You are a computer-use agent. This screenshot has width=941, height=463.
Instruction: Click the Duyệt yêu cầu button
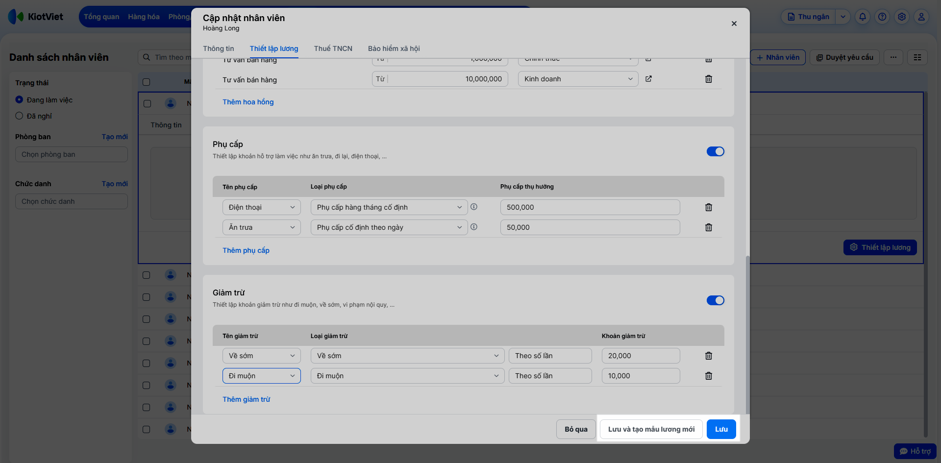844,57
